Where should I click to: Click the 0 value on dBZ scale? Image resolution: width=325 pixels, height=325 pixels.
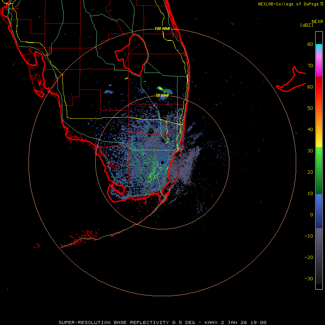coord(312,215)
